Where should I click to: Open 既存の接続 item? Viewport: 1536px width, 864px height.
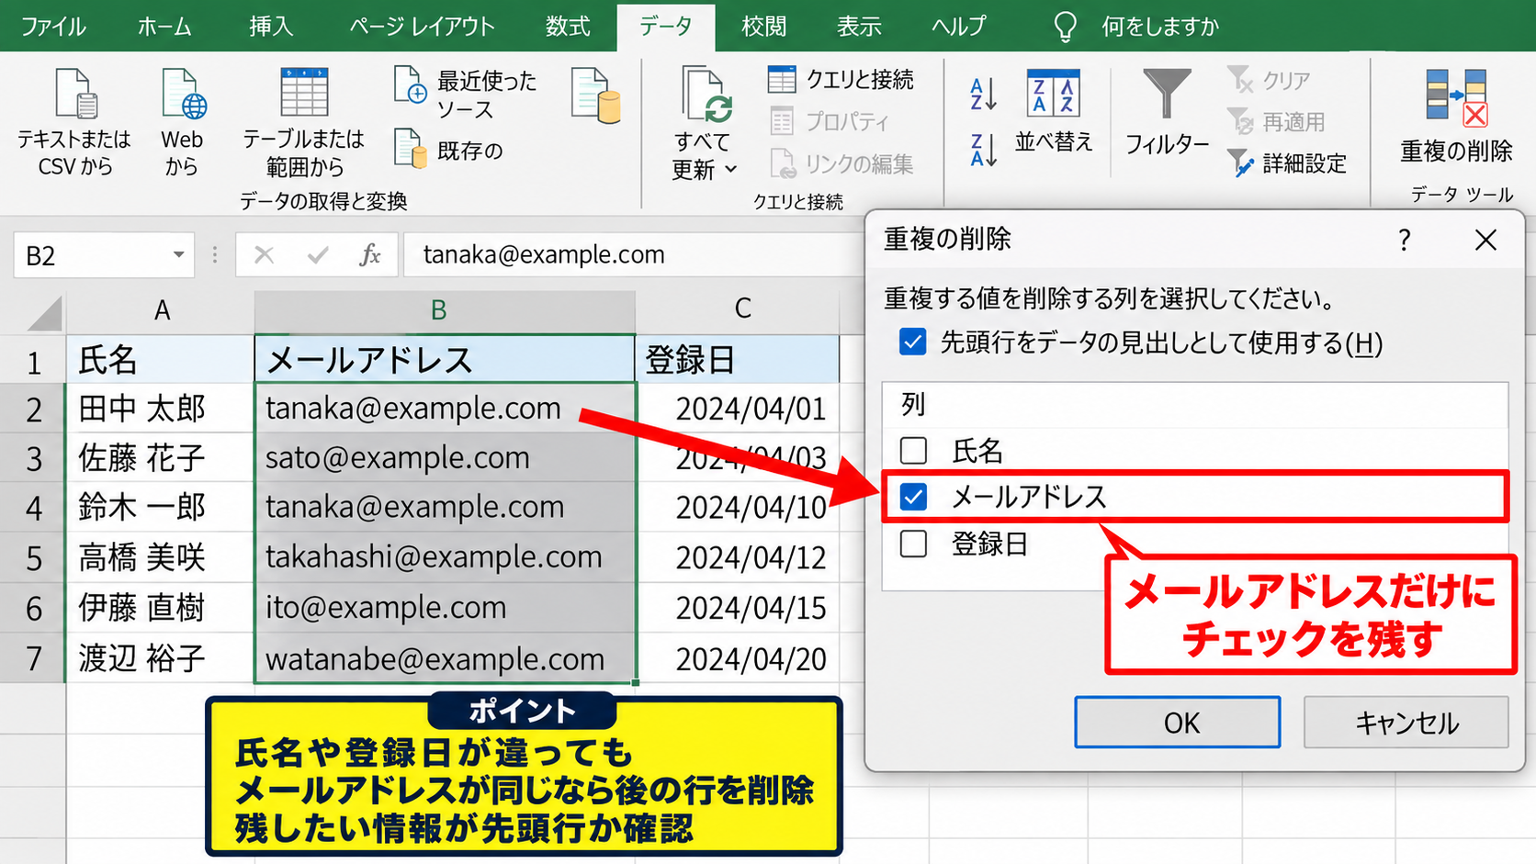click(449, 150)
